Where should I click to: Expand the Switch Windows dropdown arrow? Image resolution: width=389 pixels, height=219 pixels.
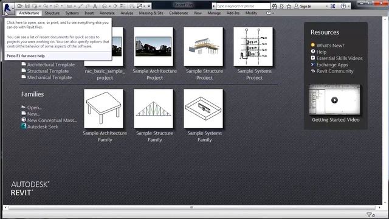144,6
